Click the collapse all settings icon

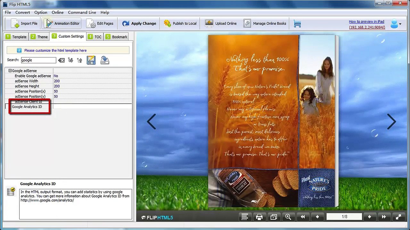(x=79, y=60)
